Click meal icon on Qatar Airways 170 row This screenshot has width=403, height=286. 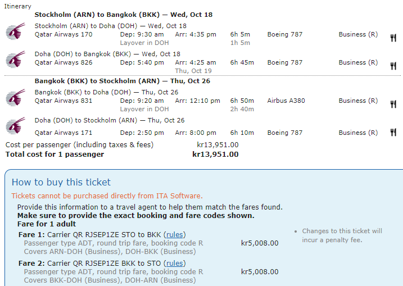pos(393,38)
